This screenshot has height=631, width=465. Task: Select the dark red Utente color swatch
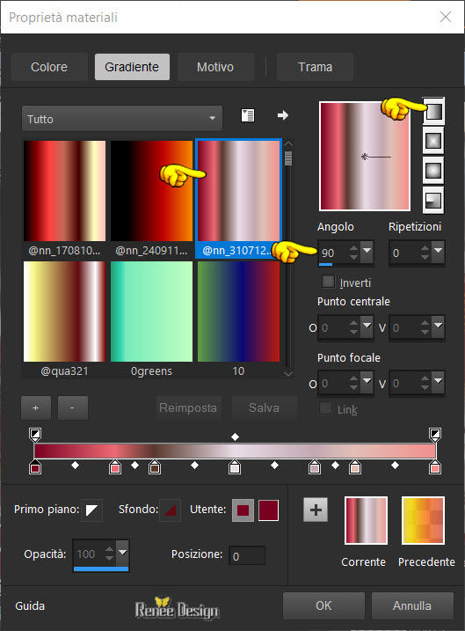pyautogui.click(x=268, y=510)
